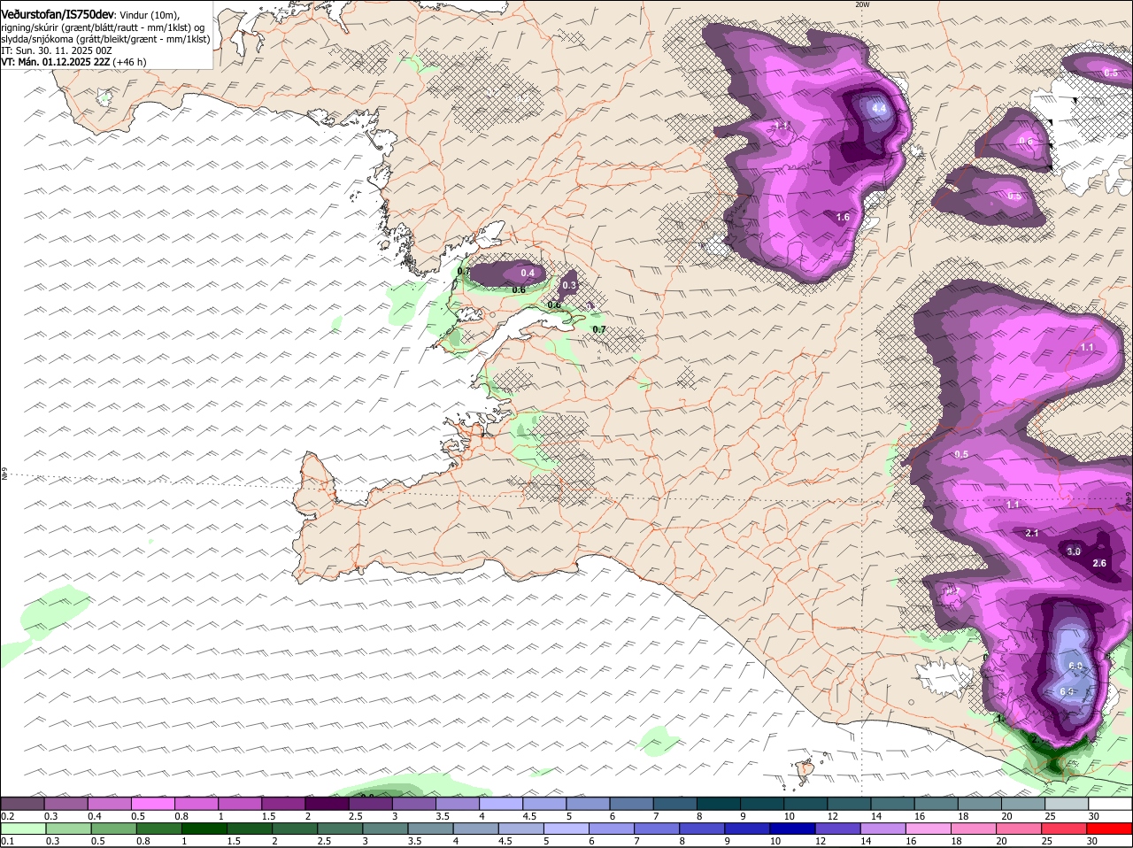Click the 4.4 snowfall value on the map
This screenshot has height=848, width=1133.
879,108
